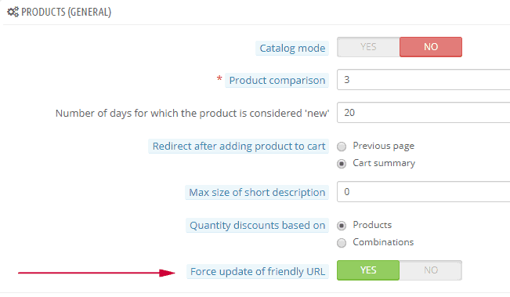
Task: Click the PRODUCTS (GENERAL) panel heading
Action: (x=67, y=12)
